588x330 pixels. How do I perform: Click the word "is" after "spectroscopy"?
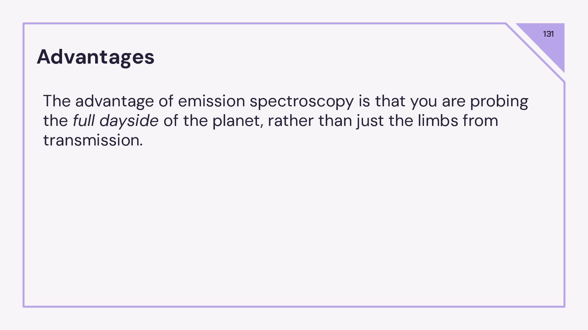(x=364, y=101)
